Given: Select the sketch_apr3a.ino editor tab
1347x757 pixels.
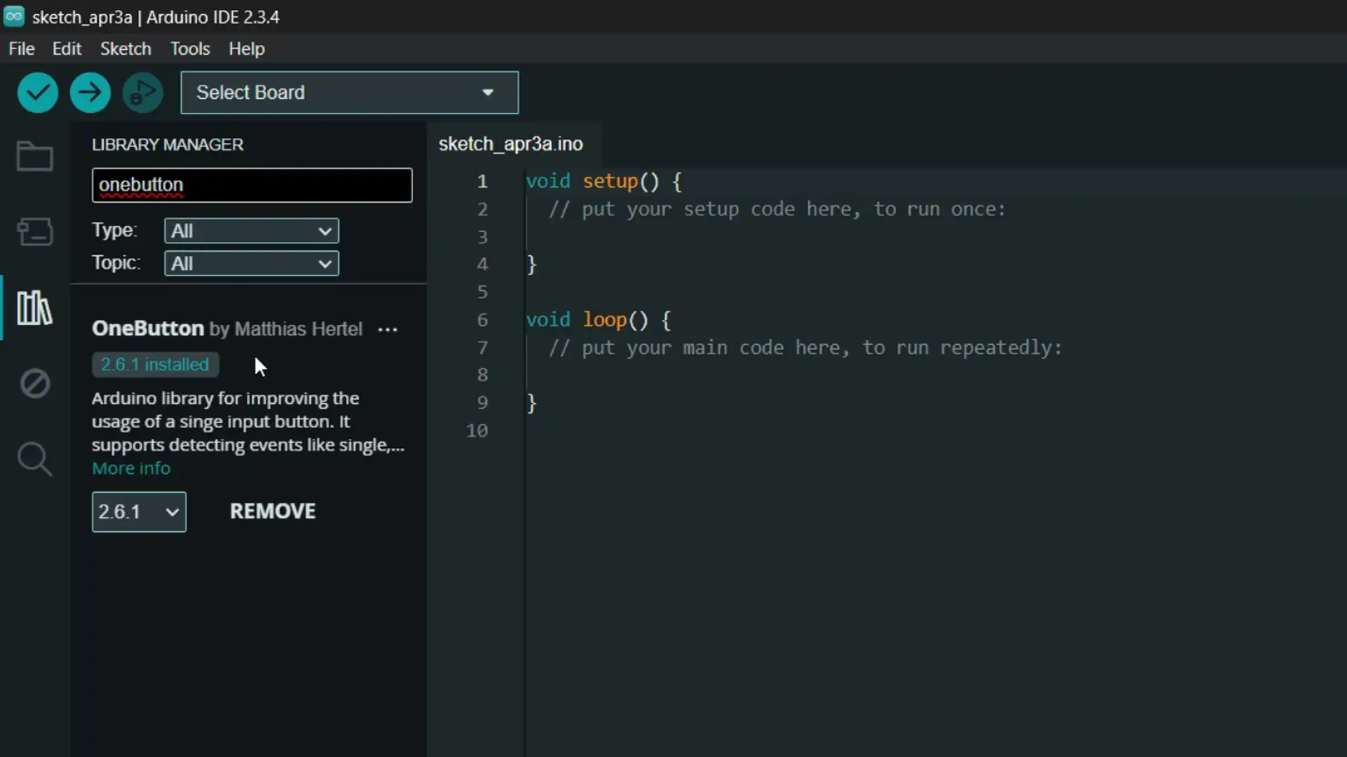Looking at the screenshot, I should [511, 144].
